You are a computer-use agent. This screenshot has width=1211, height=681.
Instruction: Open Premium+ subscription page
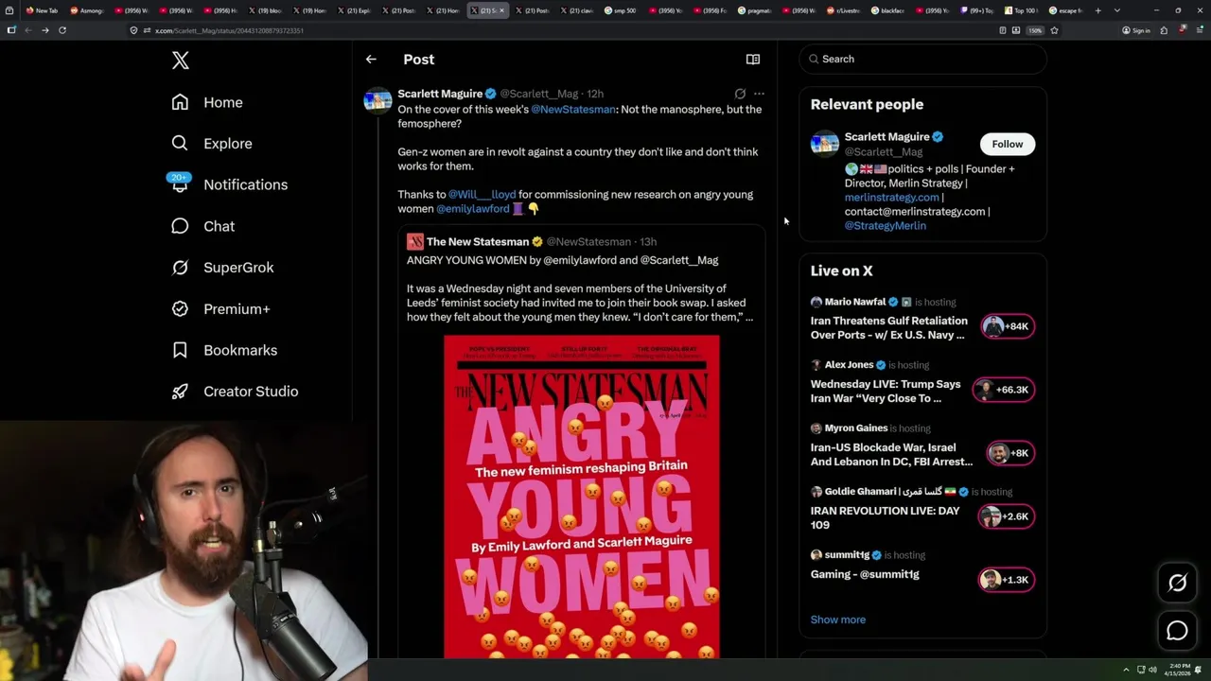220,308
